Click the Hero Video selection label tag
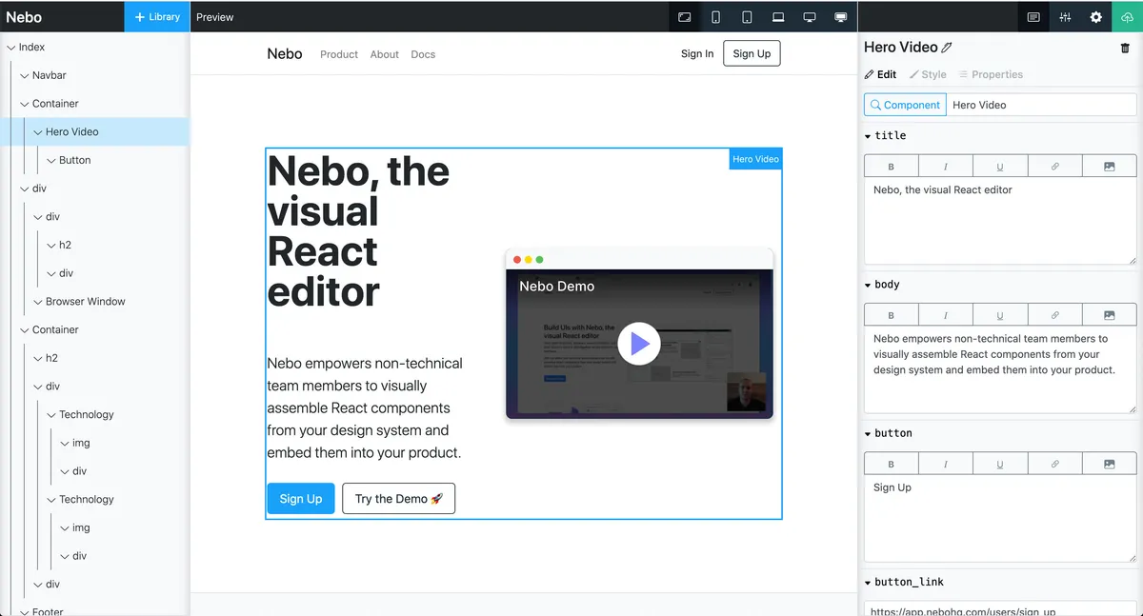Screen dimensions: 1143x616 755,159
